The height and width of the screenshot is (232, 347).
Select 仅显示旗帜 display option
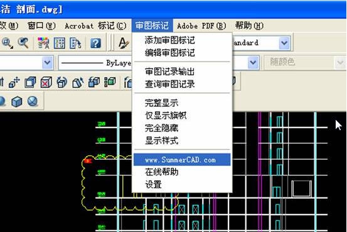pyautogui.click(x=182, y=115)
